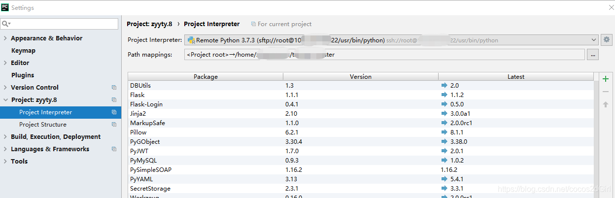Sort by Package column header
Viewport: 615px width, 198px height.
click(x=205, y=76)
